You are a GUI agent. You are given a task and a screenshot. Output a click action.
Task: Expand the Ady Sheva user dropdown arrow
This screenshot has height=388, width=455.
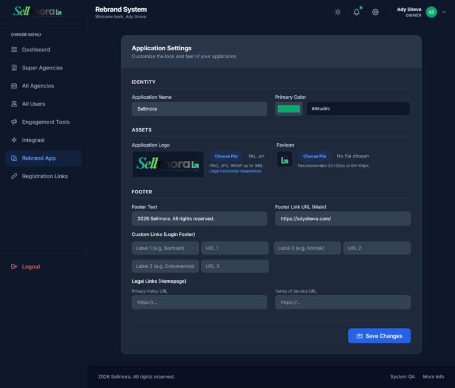tap(445, 12)
